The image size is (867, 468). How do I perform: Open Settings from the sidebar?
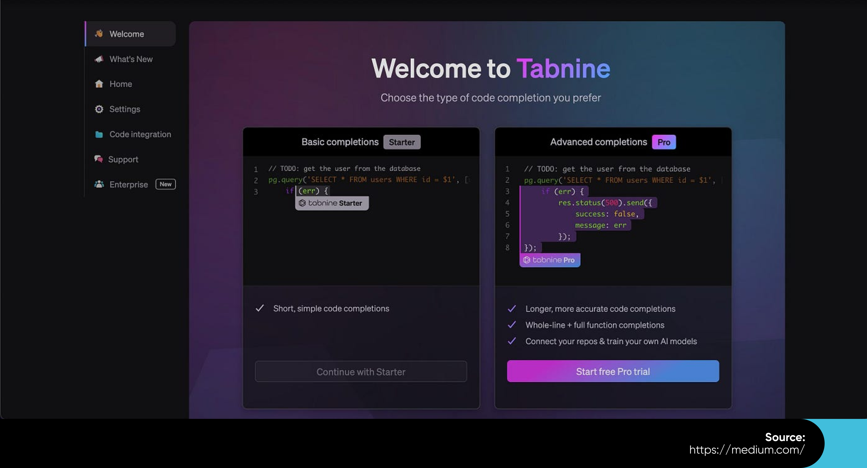(x=130, y=109)
